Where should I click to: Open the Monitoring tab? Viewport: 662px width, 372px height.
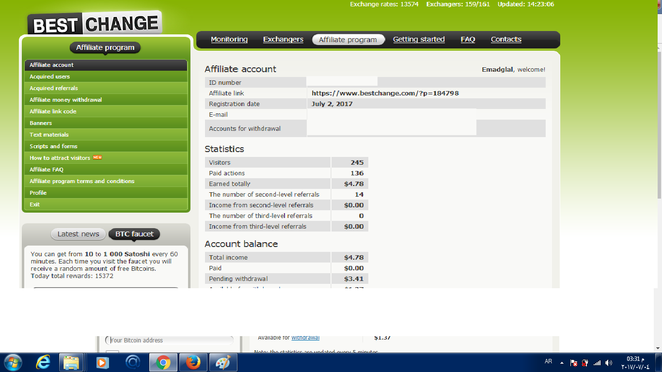tap(229, 39)
